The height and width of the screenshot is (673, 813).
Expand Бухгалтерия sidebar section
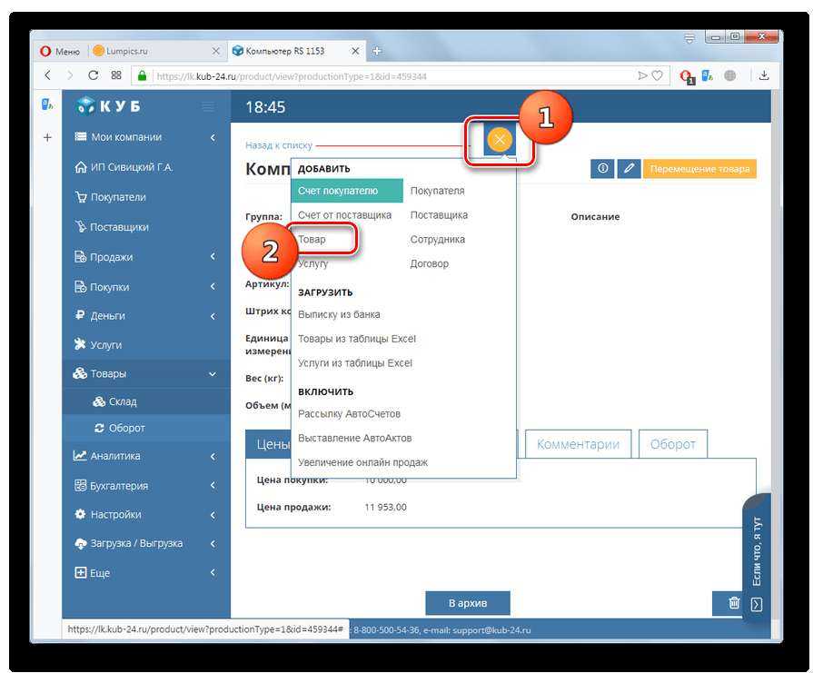coord(213,485)
